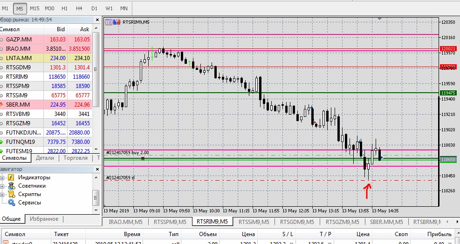Screen dimensions: 460x244
Task: Open the Details tab in Market Watch
Action: pyautogui.click(x=45, y=158)
